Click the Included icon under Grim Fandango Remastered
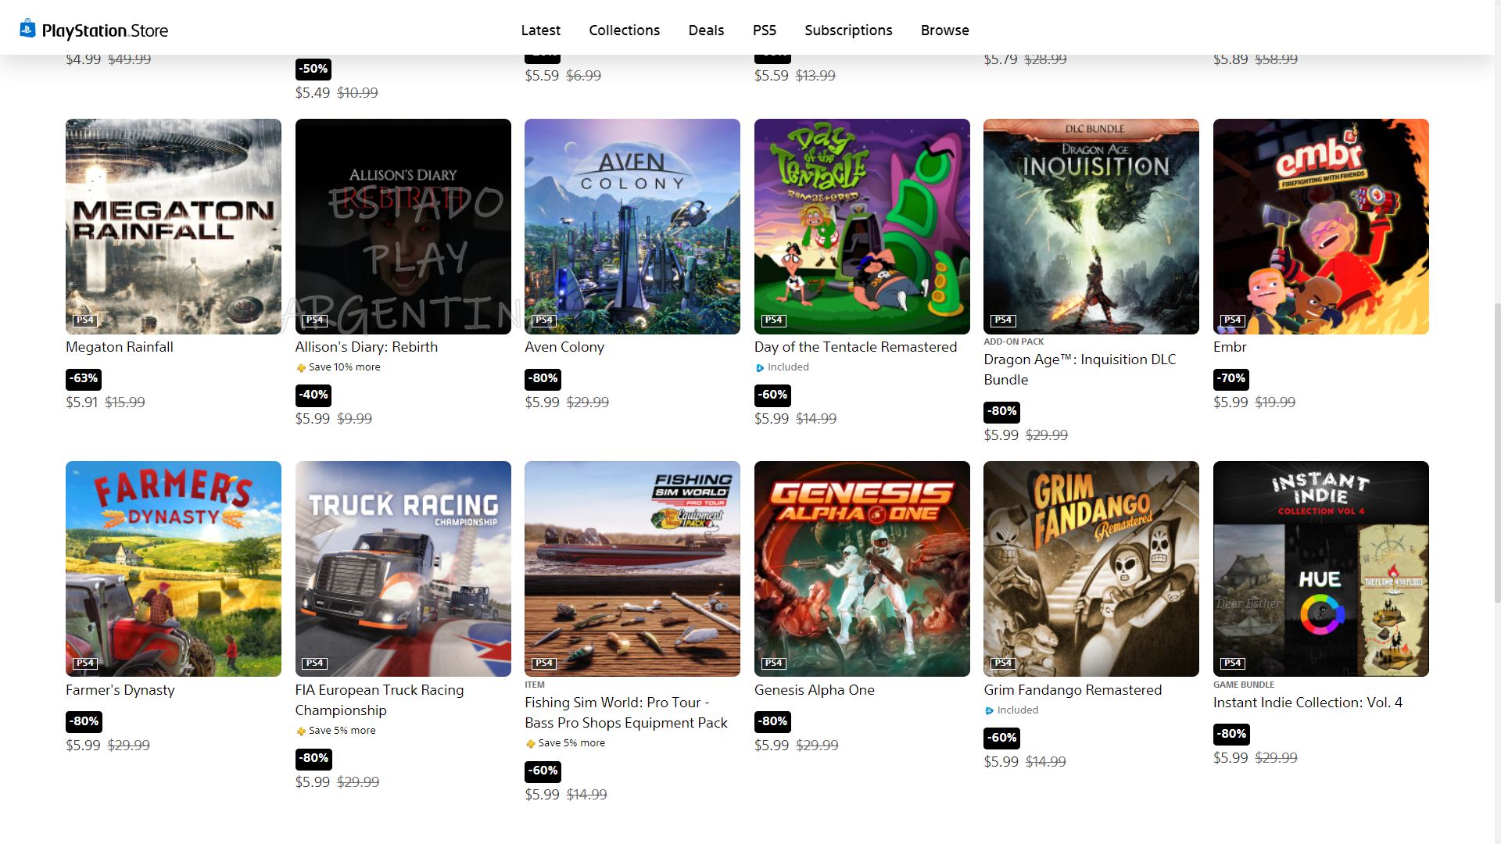The width and height of the screenshot is (1501, 844). [x=990, y=711]
